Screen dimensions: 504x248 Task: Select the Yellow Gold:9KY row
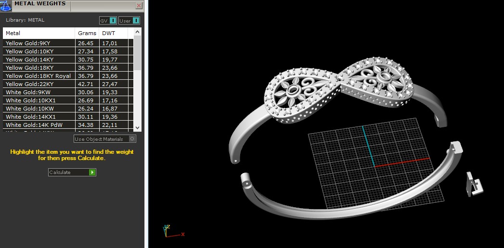[x=68, y=43]
